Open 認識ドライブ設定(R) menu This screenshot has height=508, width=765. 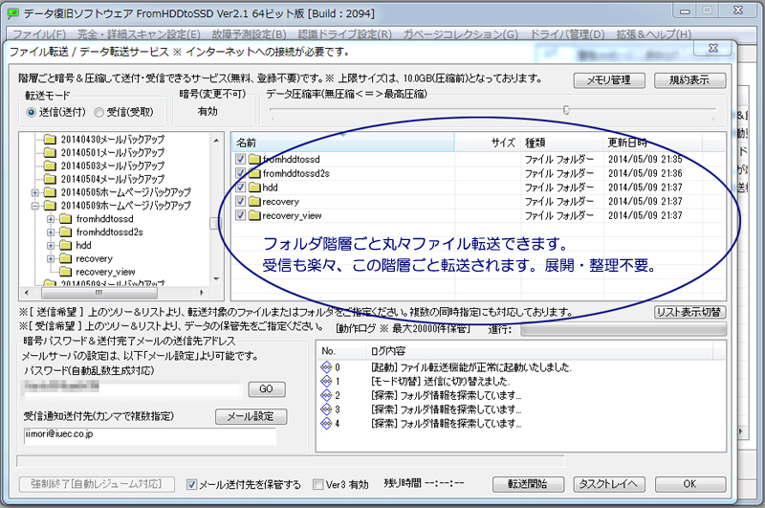(x=345, y=34)
